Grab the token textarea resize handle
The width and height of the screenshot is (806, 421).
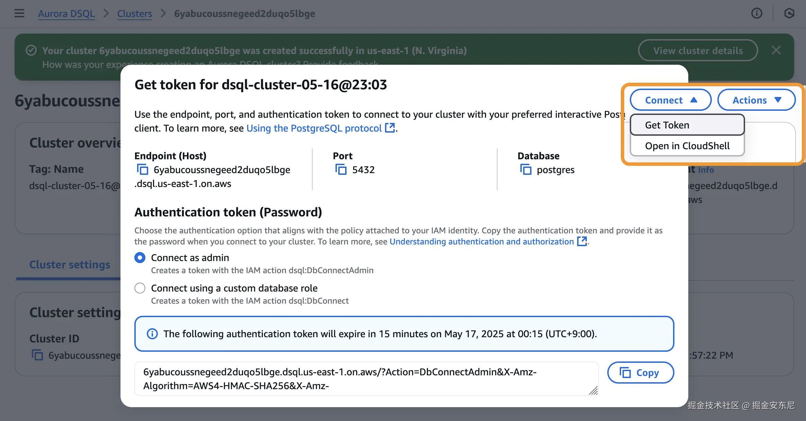tap(593, 391)
